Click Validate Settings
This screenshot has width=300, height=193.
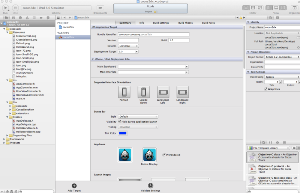click(151, 187)
